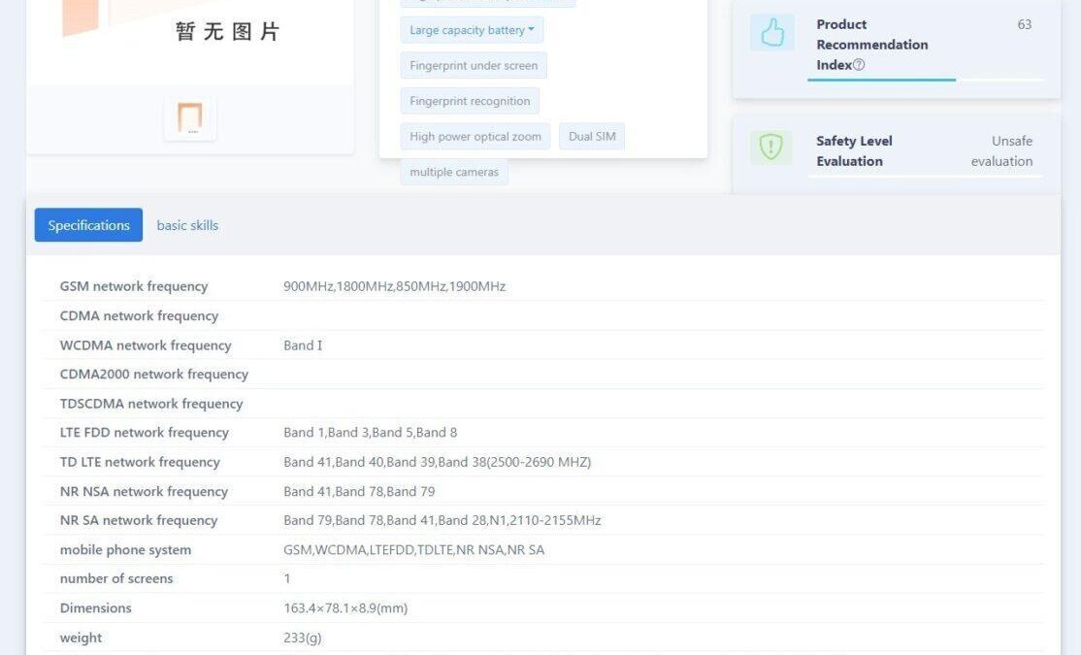The image size is (1081, 655).
Task: Click the question mark beside Recommendation Index
Action: 859,65
